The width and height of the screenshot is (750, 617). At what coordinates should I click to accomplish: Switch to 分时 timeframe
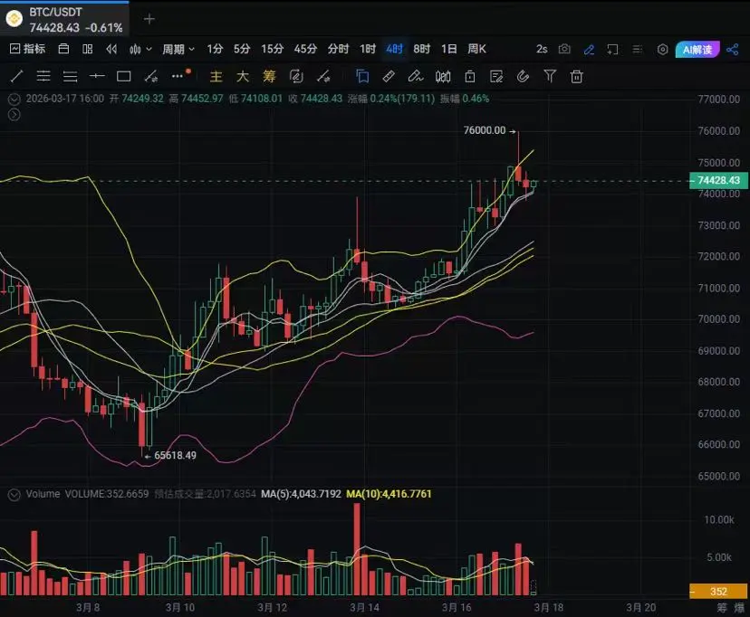pyautogui.click(x=338, y=49)
